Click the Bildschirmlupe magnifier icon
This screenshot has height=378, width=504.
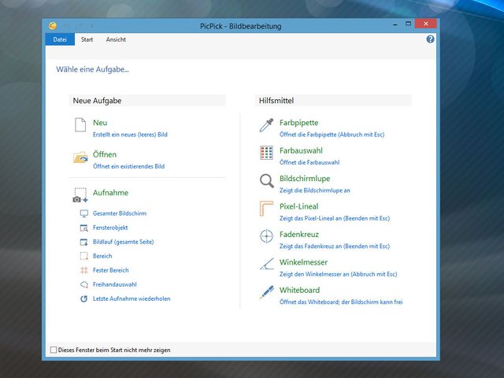[x=266, y=181]
